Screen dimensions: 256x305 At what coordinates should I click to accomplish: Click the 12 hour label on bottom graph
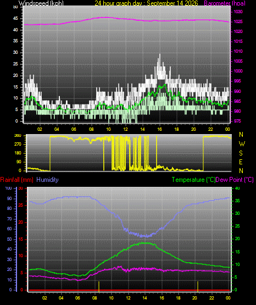(x=128, y=298)
